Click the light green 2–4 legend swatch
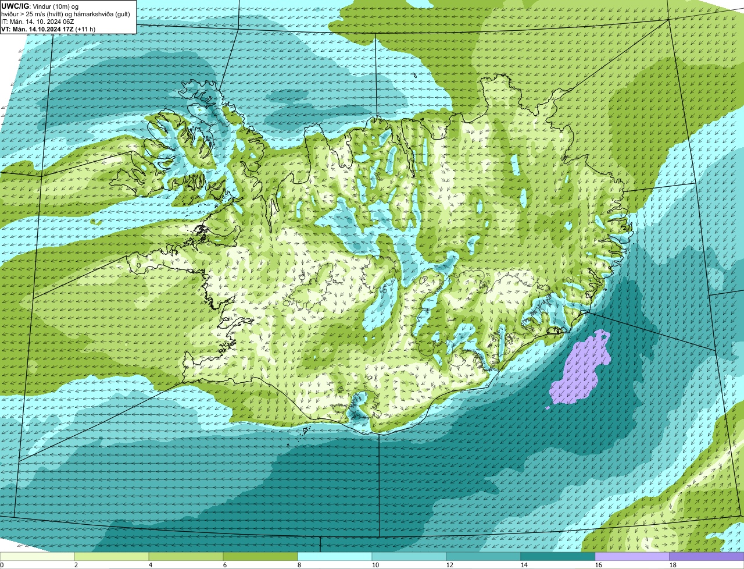The image size is (744, 569). 112,557
